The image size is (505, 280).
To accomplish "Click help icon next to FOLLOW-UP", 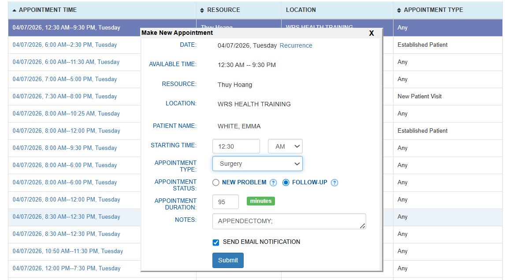I will coord(334,183).
